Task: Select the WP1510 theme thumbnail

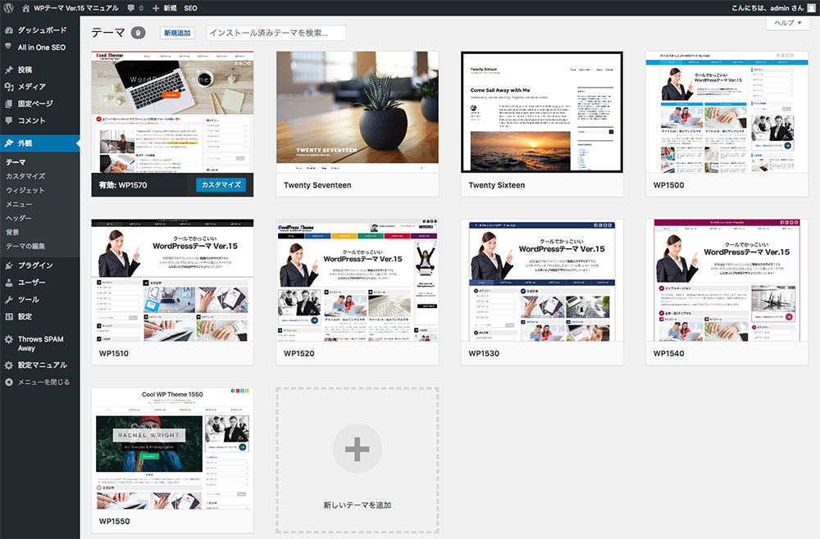Action: coord(172,280)
